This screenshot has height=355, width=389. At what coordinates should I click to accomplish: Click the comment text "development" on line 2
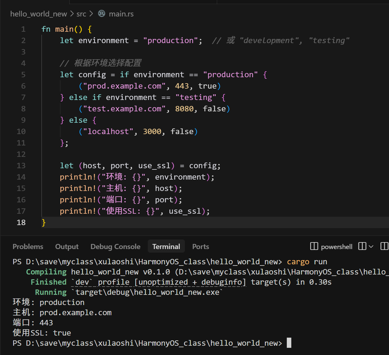click(x=269, y=41)
